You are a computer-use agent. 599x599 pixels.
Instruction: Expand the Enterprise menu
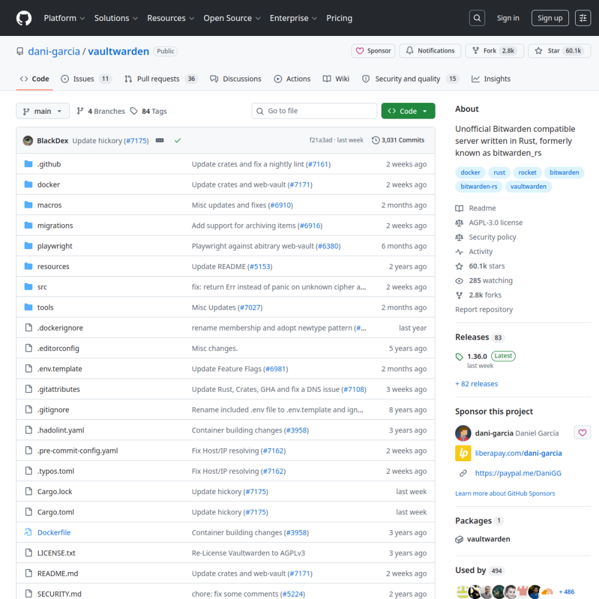tap(294, 18)
